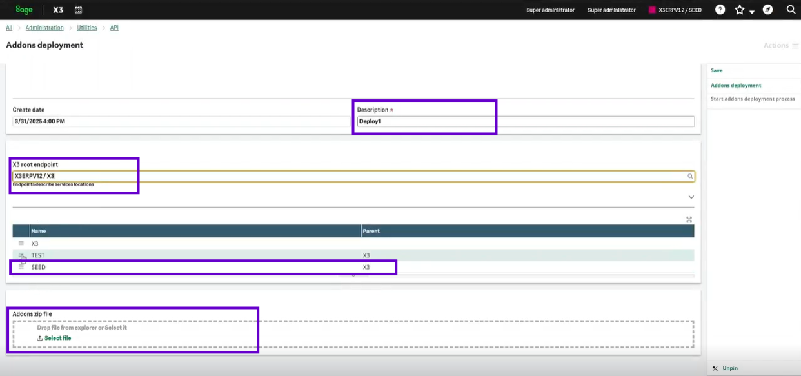Open the calendar icon in header
This screenshot has width=801, height=376.
pyautogui.click(x=79, y=10)
